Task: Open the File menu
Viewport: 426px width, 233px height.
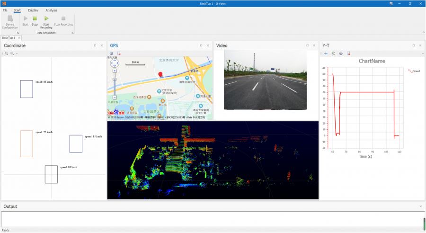Action: [5, 10]
